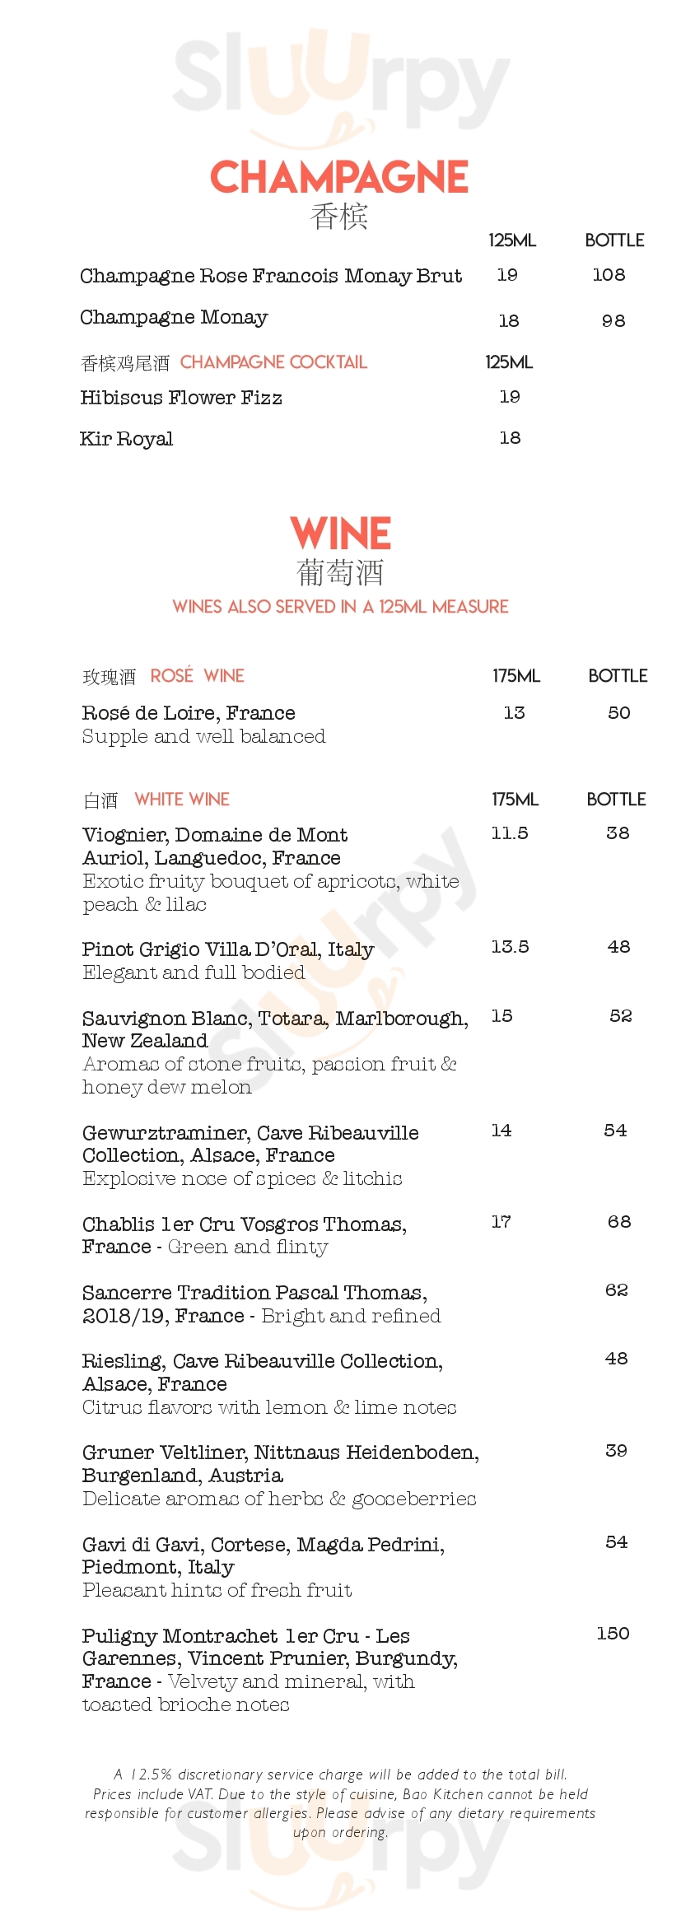
Task: Click the Kir Royal cocktail
Action: [127, 439]
